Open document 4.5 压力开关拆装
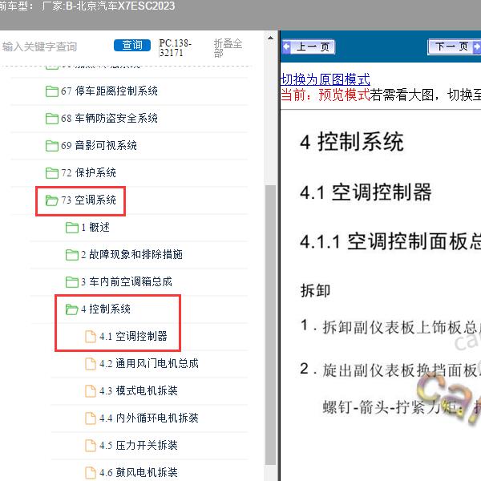 (x=139, y=445)
